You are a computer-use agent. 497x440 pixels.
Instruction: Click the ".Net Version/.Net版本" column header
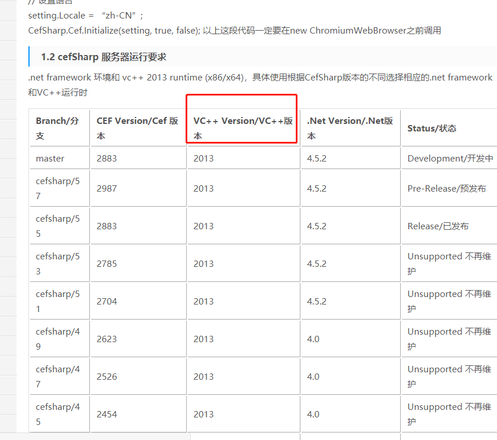coord(350,128)
